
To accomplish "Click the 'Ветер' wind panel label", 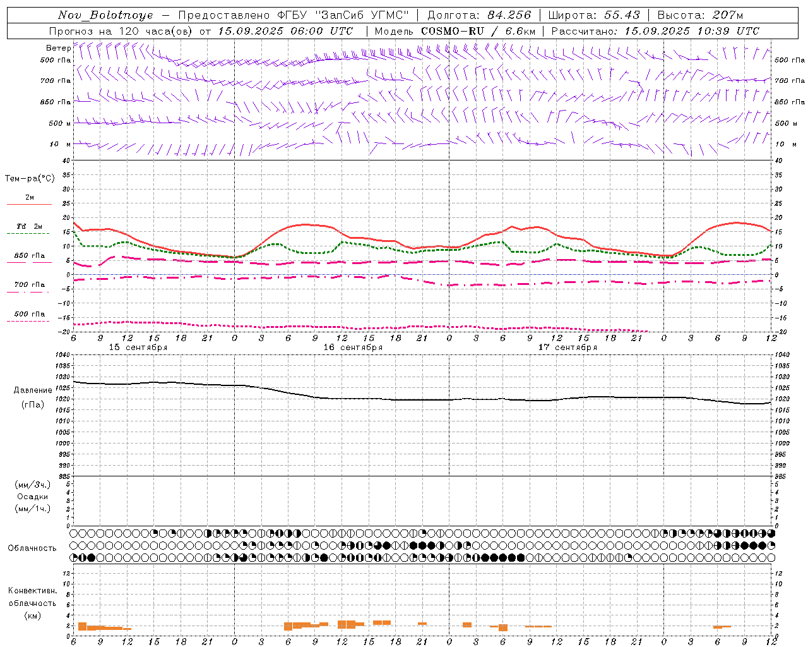I will (58, 48).
